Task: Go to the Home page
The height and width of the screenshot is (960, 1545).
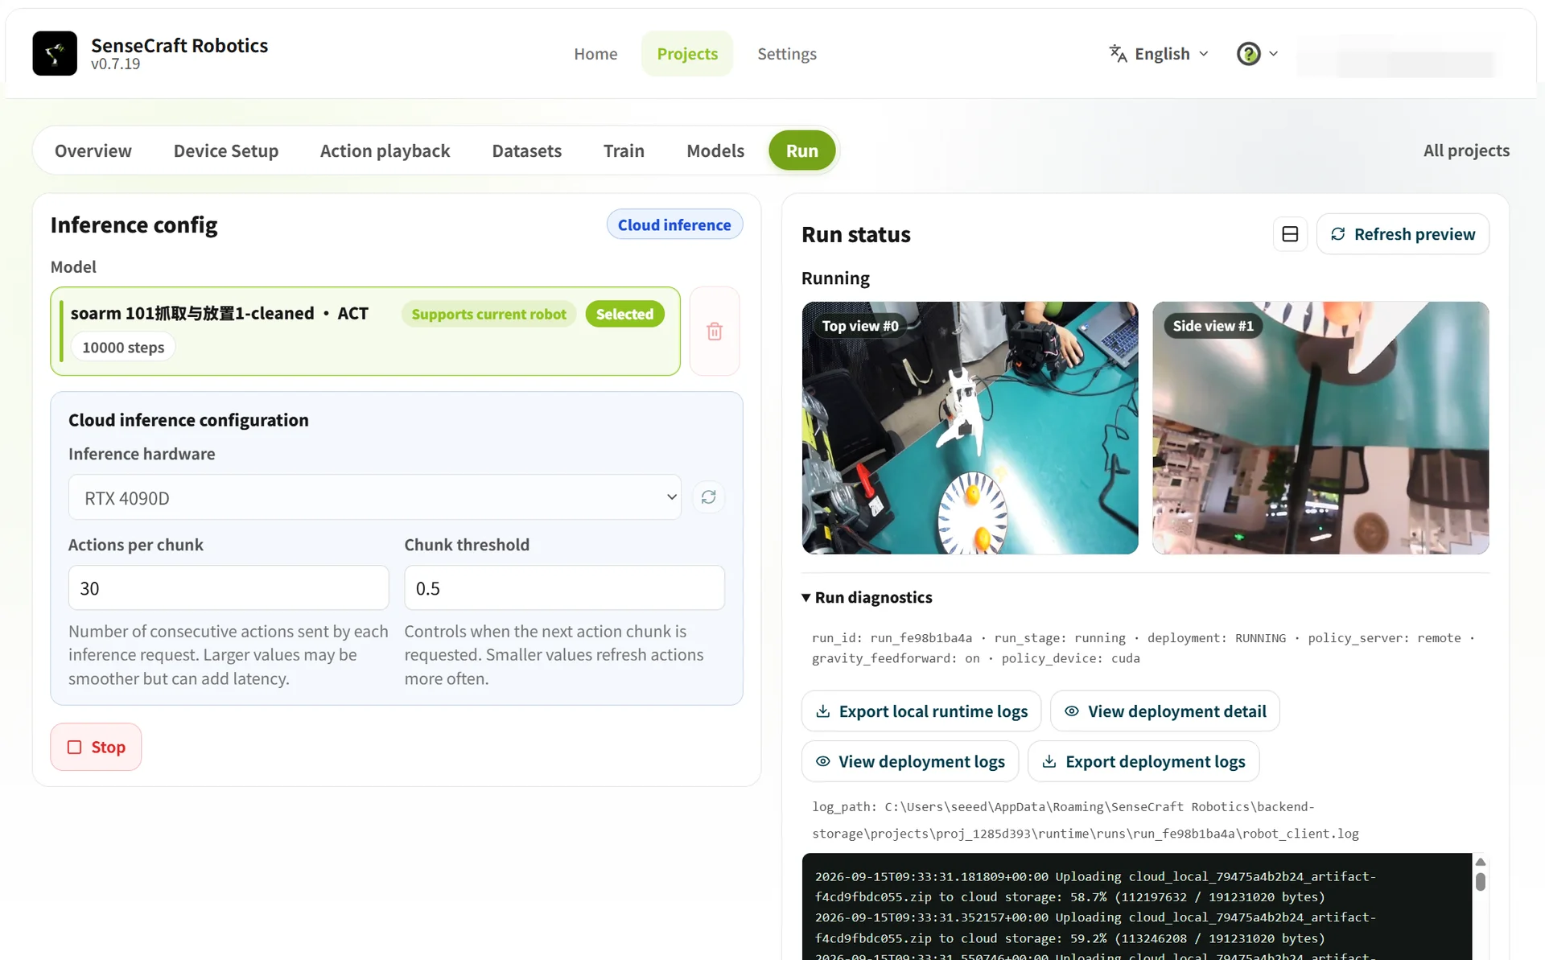Action: tap(595, 53)
